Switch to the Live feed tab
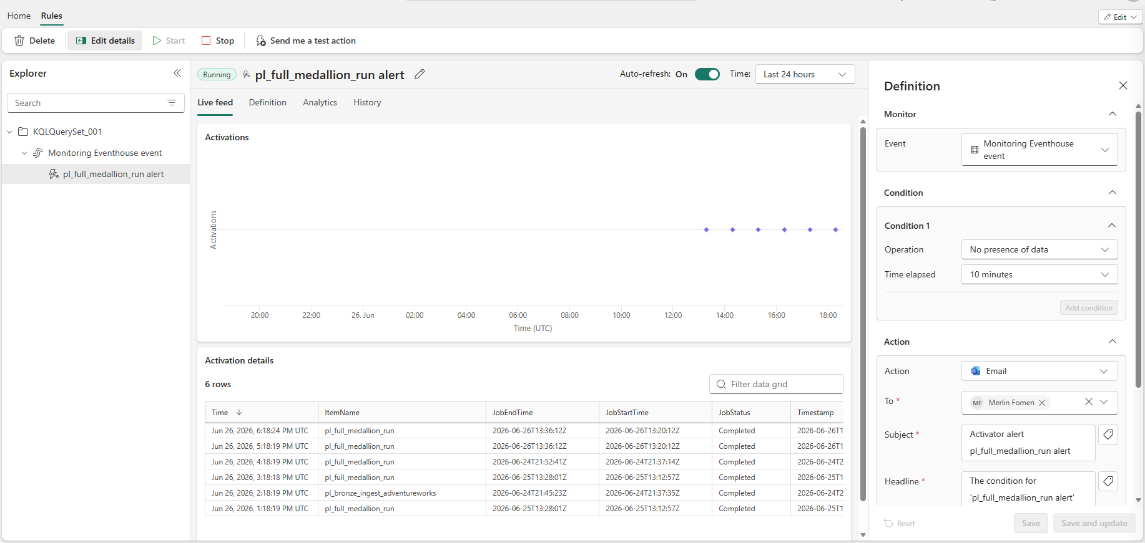 click(x=215, y=103)
